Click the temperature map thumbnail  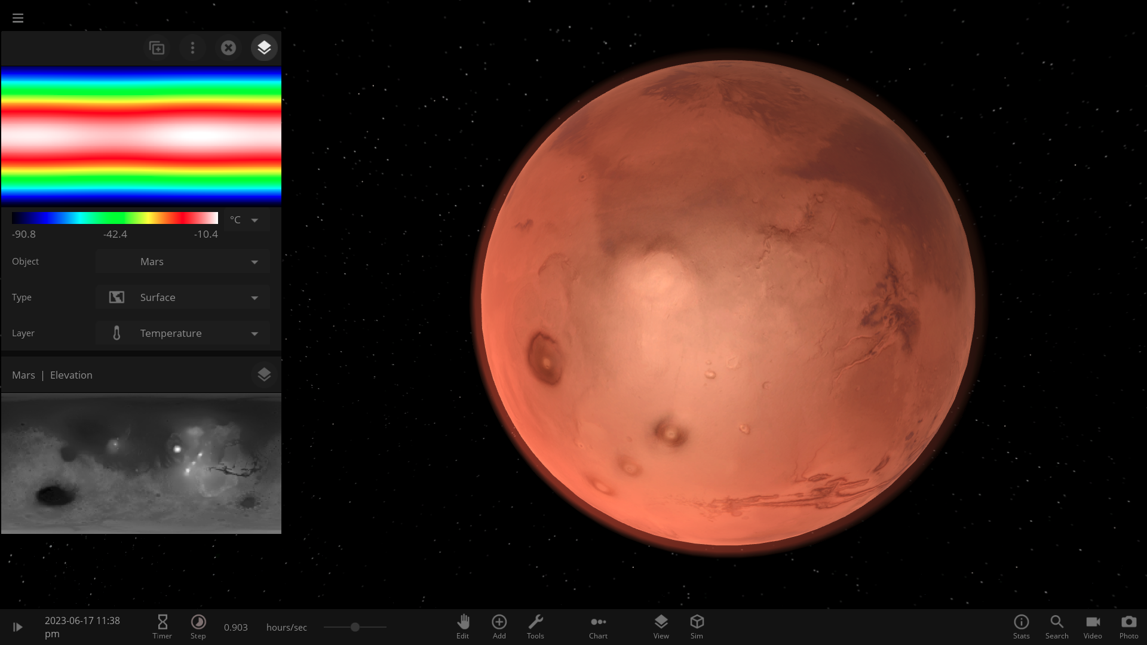click(141, 136)
